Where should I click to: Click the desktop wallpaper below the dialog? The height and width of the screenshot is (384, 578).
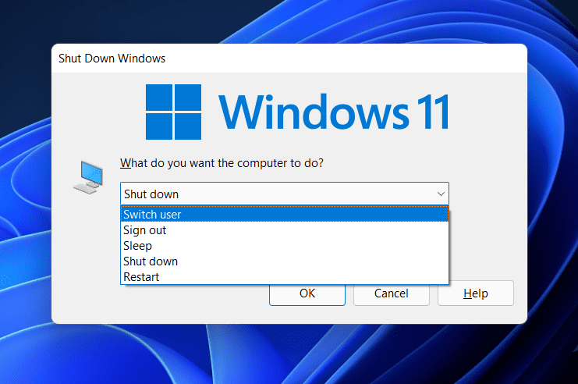point(289,355)
